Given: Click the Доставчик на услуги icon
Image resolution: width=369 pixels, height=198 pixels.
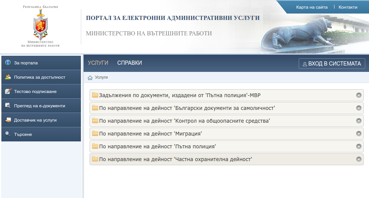Looking at the screenshot, I should (8, 120).
